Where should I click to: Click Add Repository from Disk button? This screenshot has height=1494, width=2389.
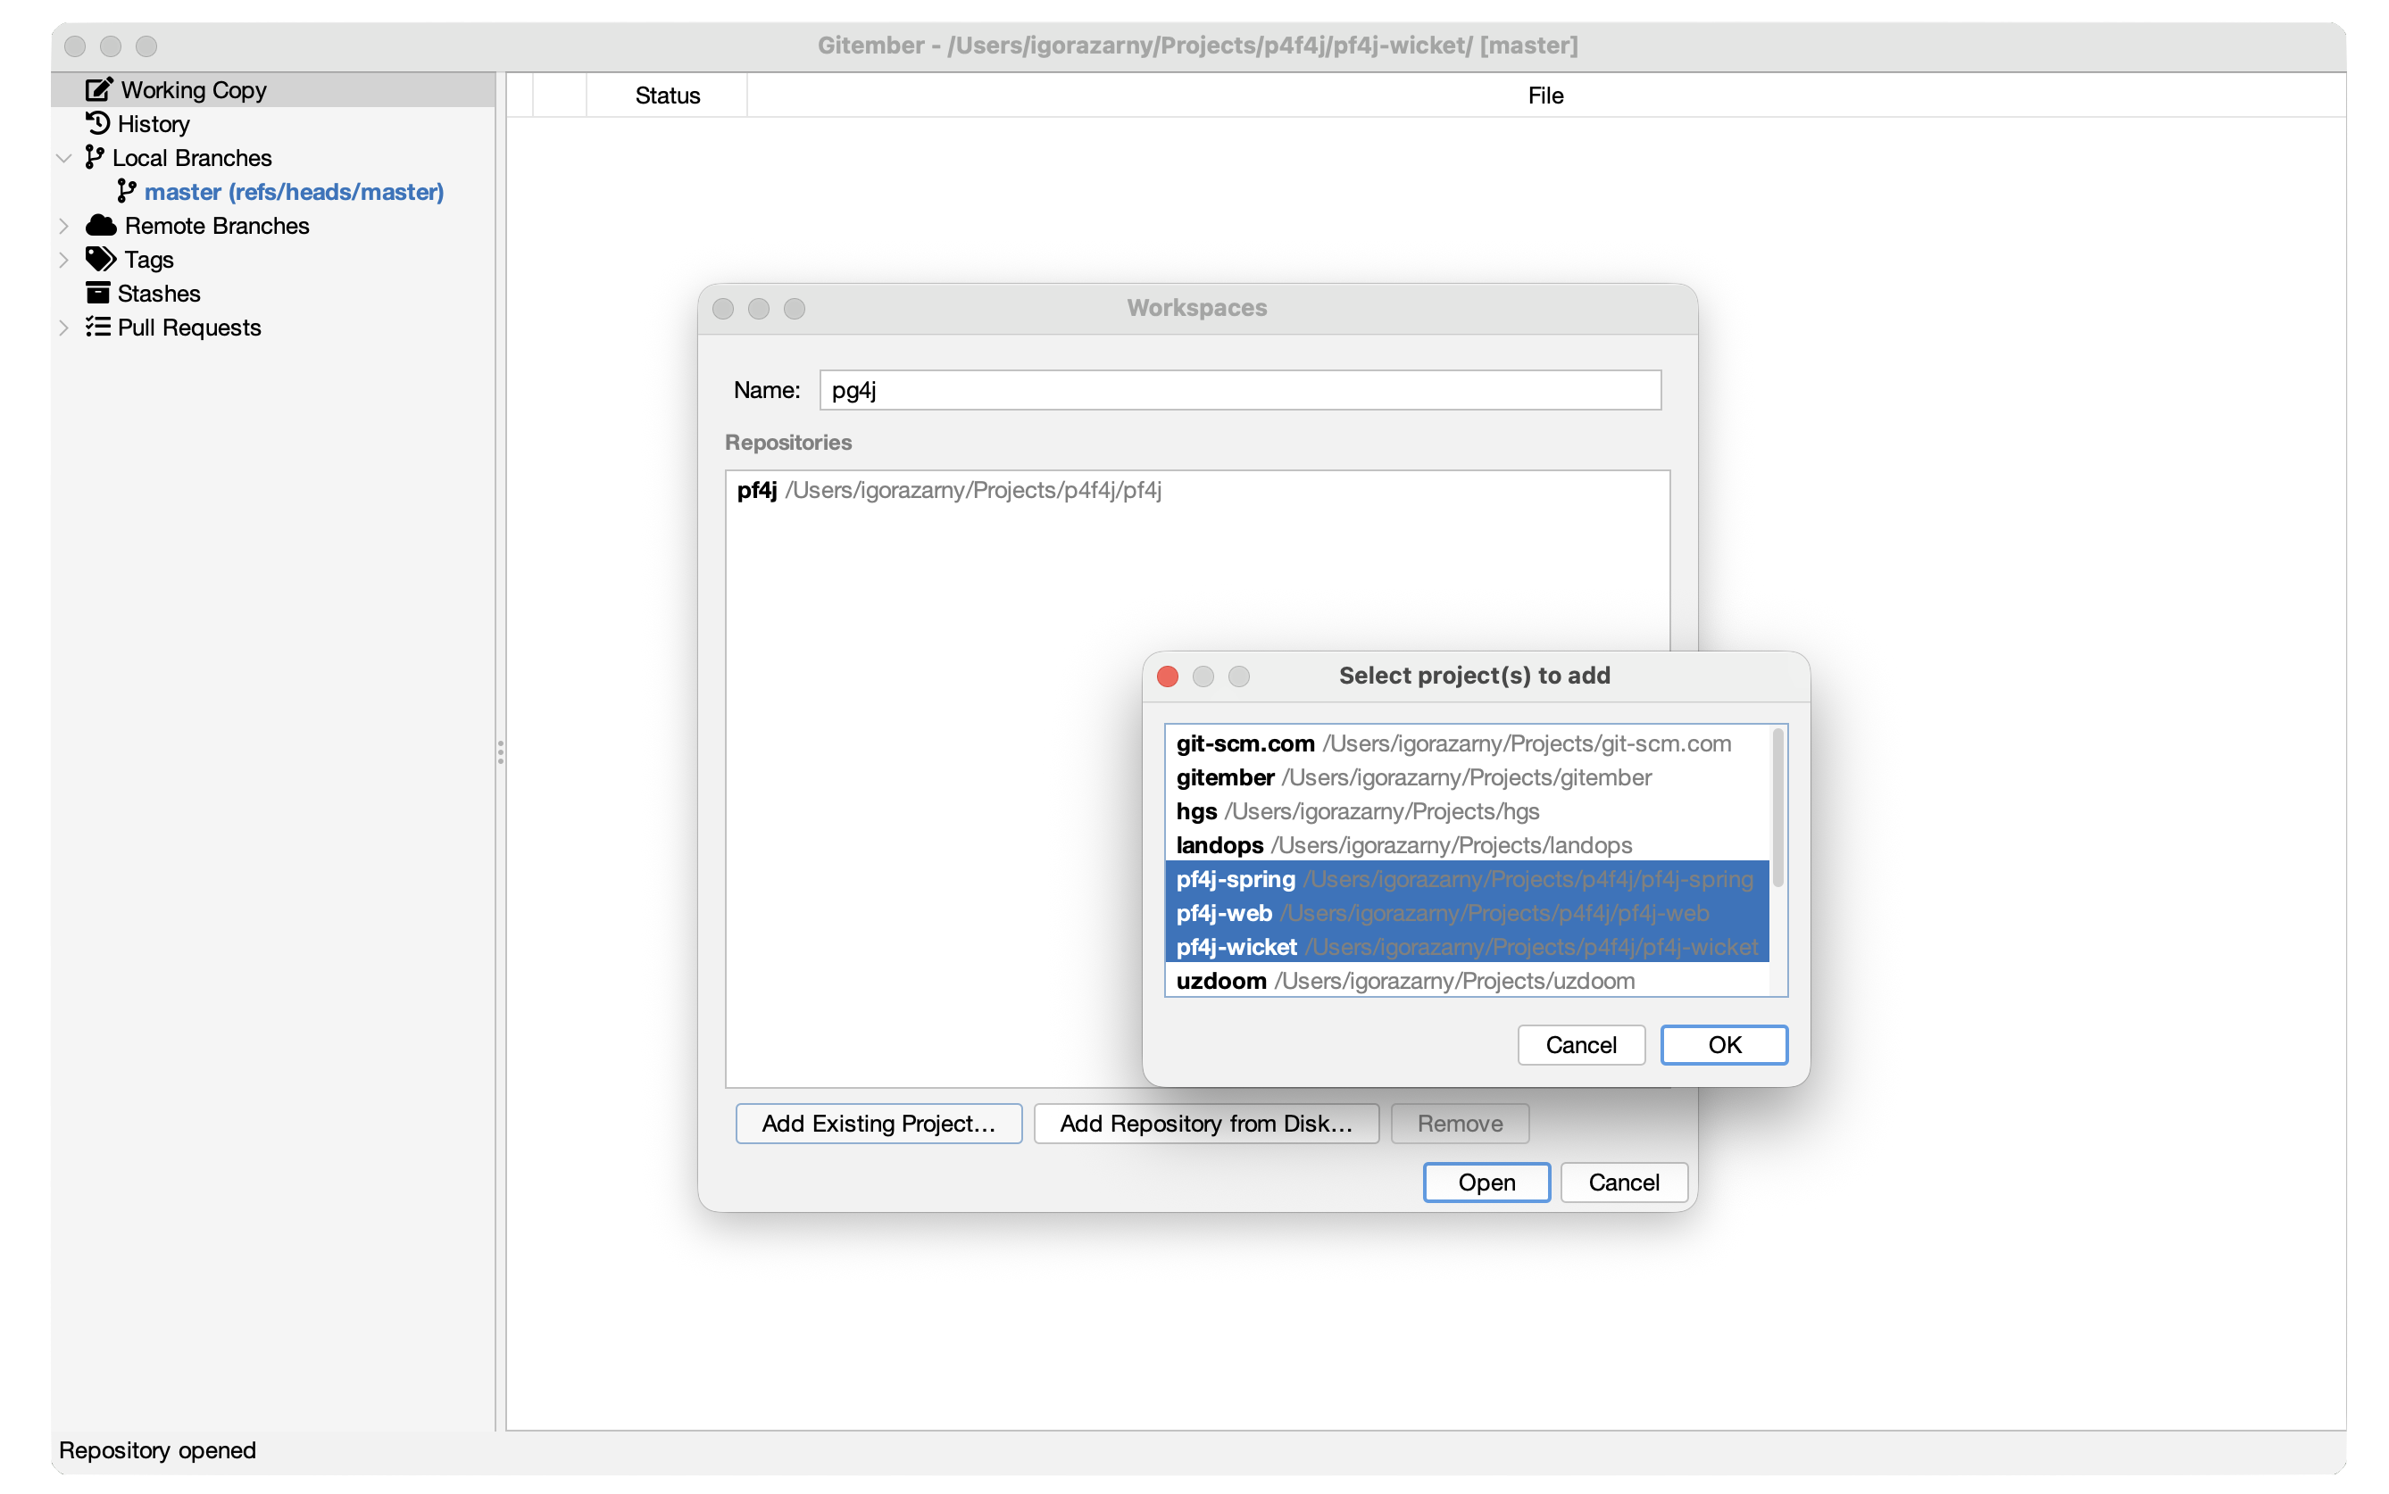pos(1206,1124)
